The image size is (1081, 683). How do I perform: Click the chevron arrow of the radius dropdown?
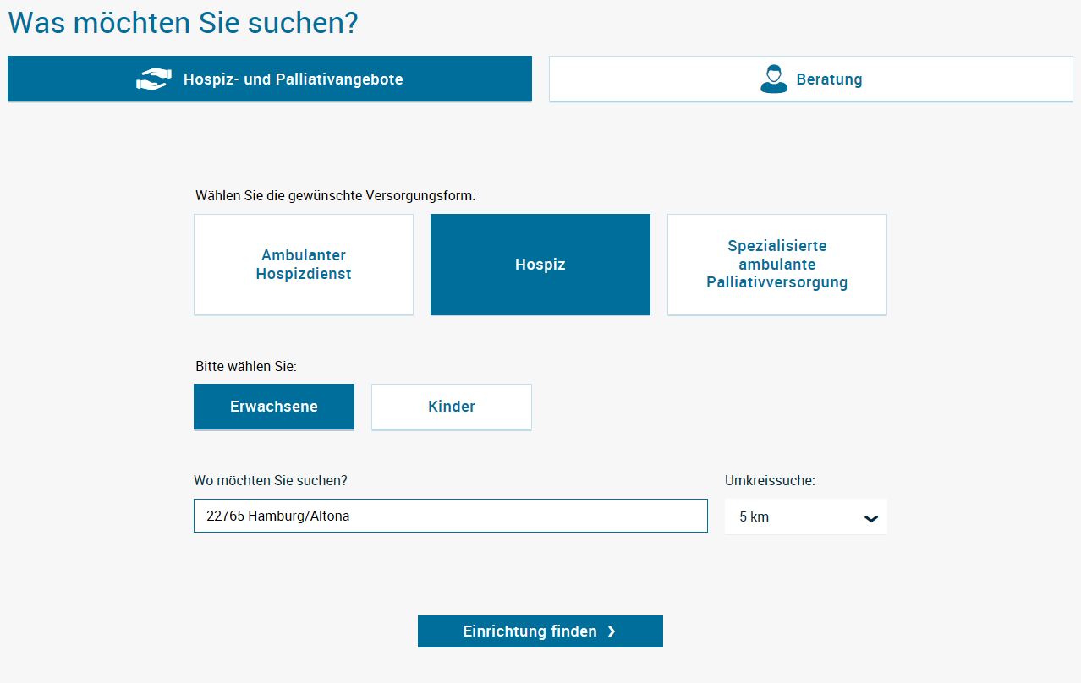point(871,518)
